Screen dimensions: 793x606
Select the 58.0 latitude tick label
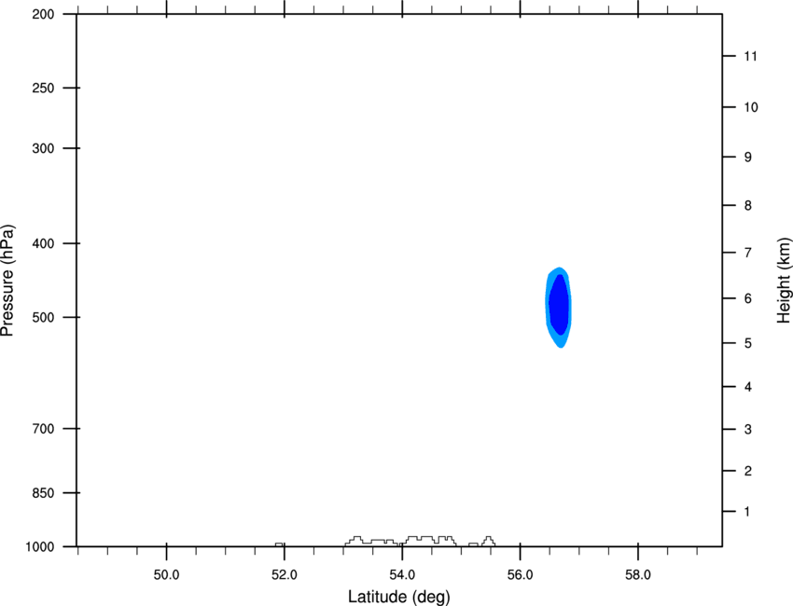[638, 575]
